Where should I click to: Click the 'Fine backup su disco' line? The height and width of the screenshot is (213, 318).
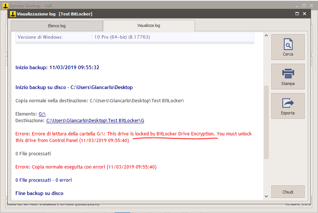(39, 193)
